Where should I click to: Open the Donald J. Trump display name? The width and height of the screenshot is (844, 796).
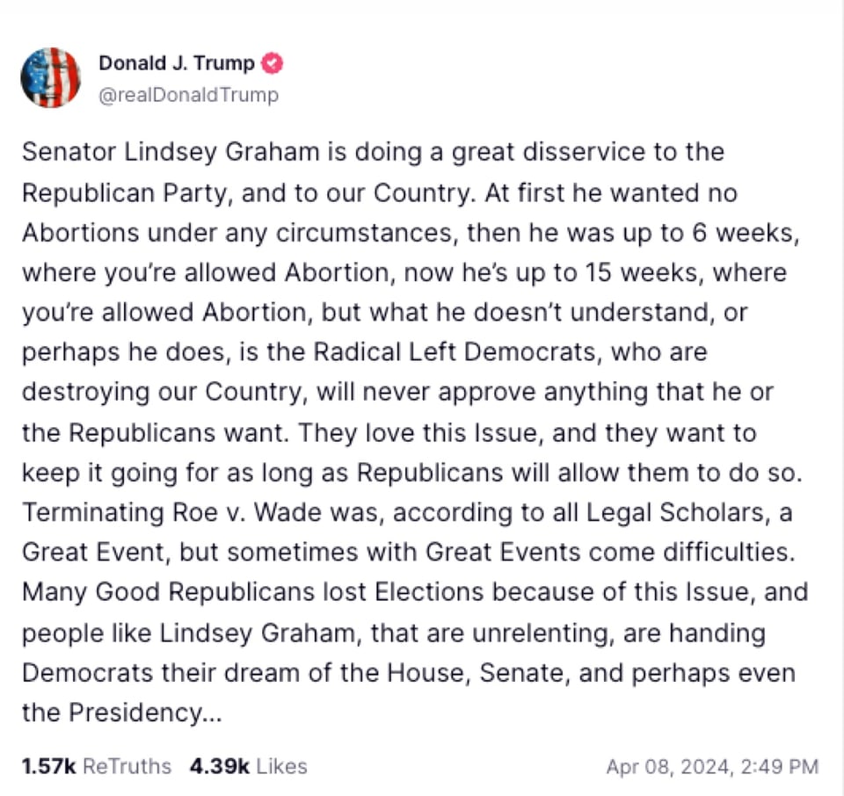point(176,64)
